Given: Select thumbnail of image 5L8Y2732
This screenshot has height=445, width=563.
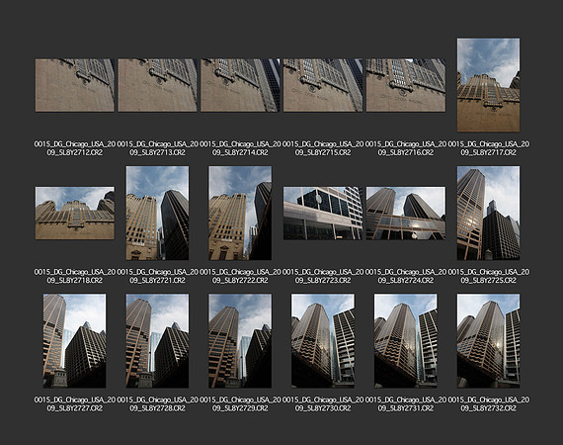Looking at the screenshot, I should pos(488,341).
